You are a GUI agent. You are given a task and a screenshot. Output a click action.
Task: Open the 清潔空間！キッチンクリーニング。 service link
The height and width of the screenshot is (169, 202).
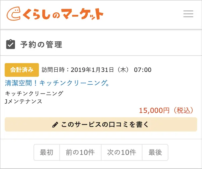pos(57,83)
